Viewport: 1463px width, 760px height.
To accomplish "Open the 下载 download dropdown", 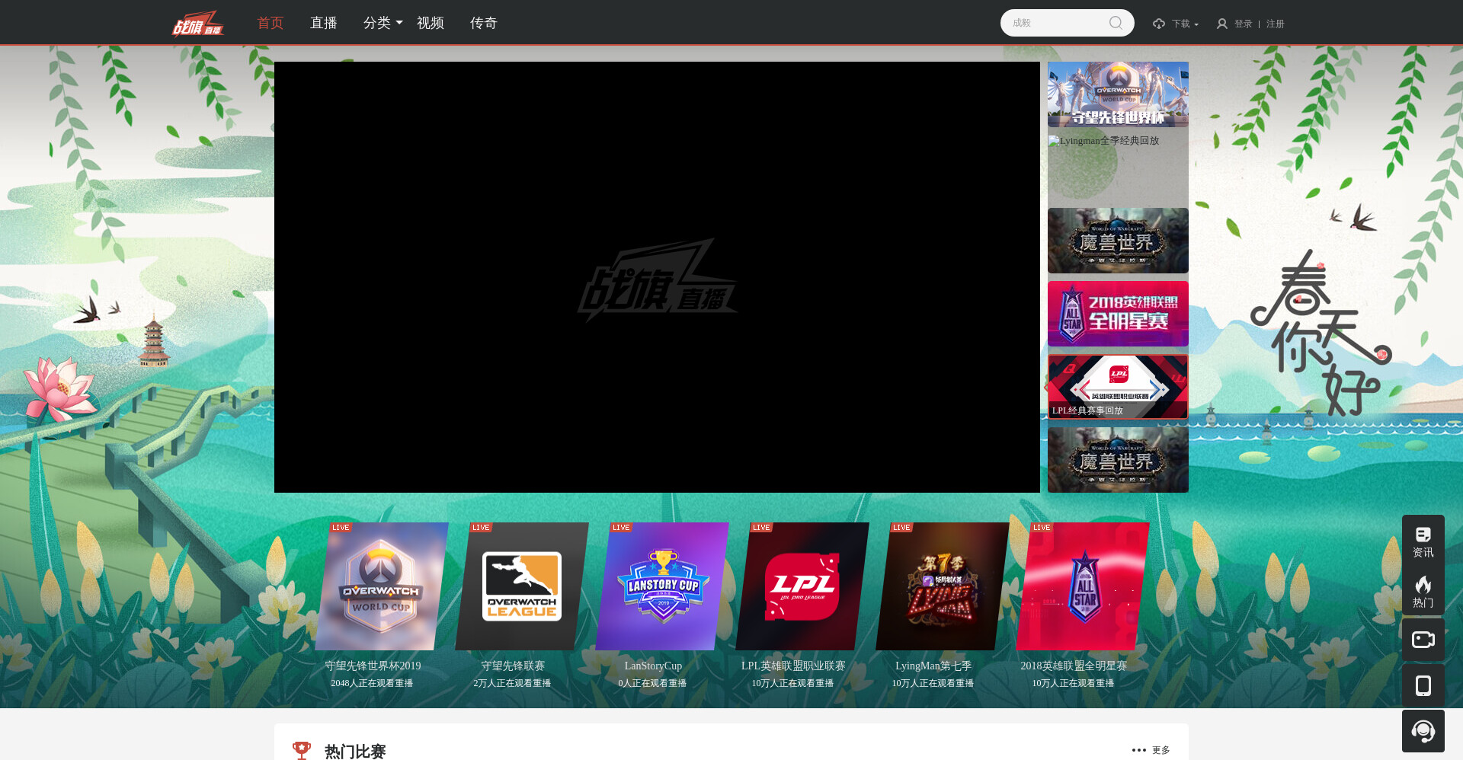I will pyautogui.click(x=1185, y=24).
